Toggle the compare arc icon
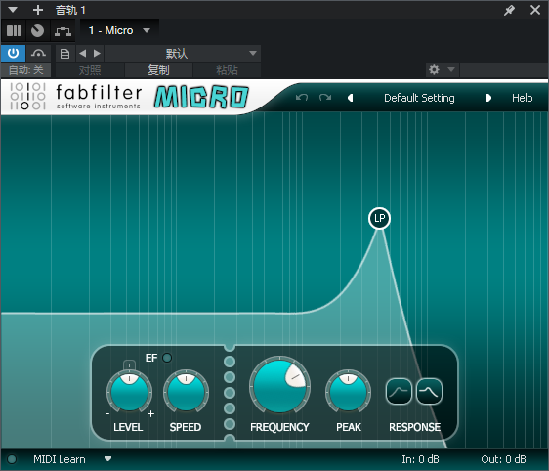This screenshot has width=549, height=471. tap(38, 53)
